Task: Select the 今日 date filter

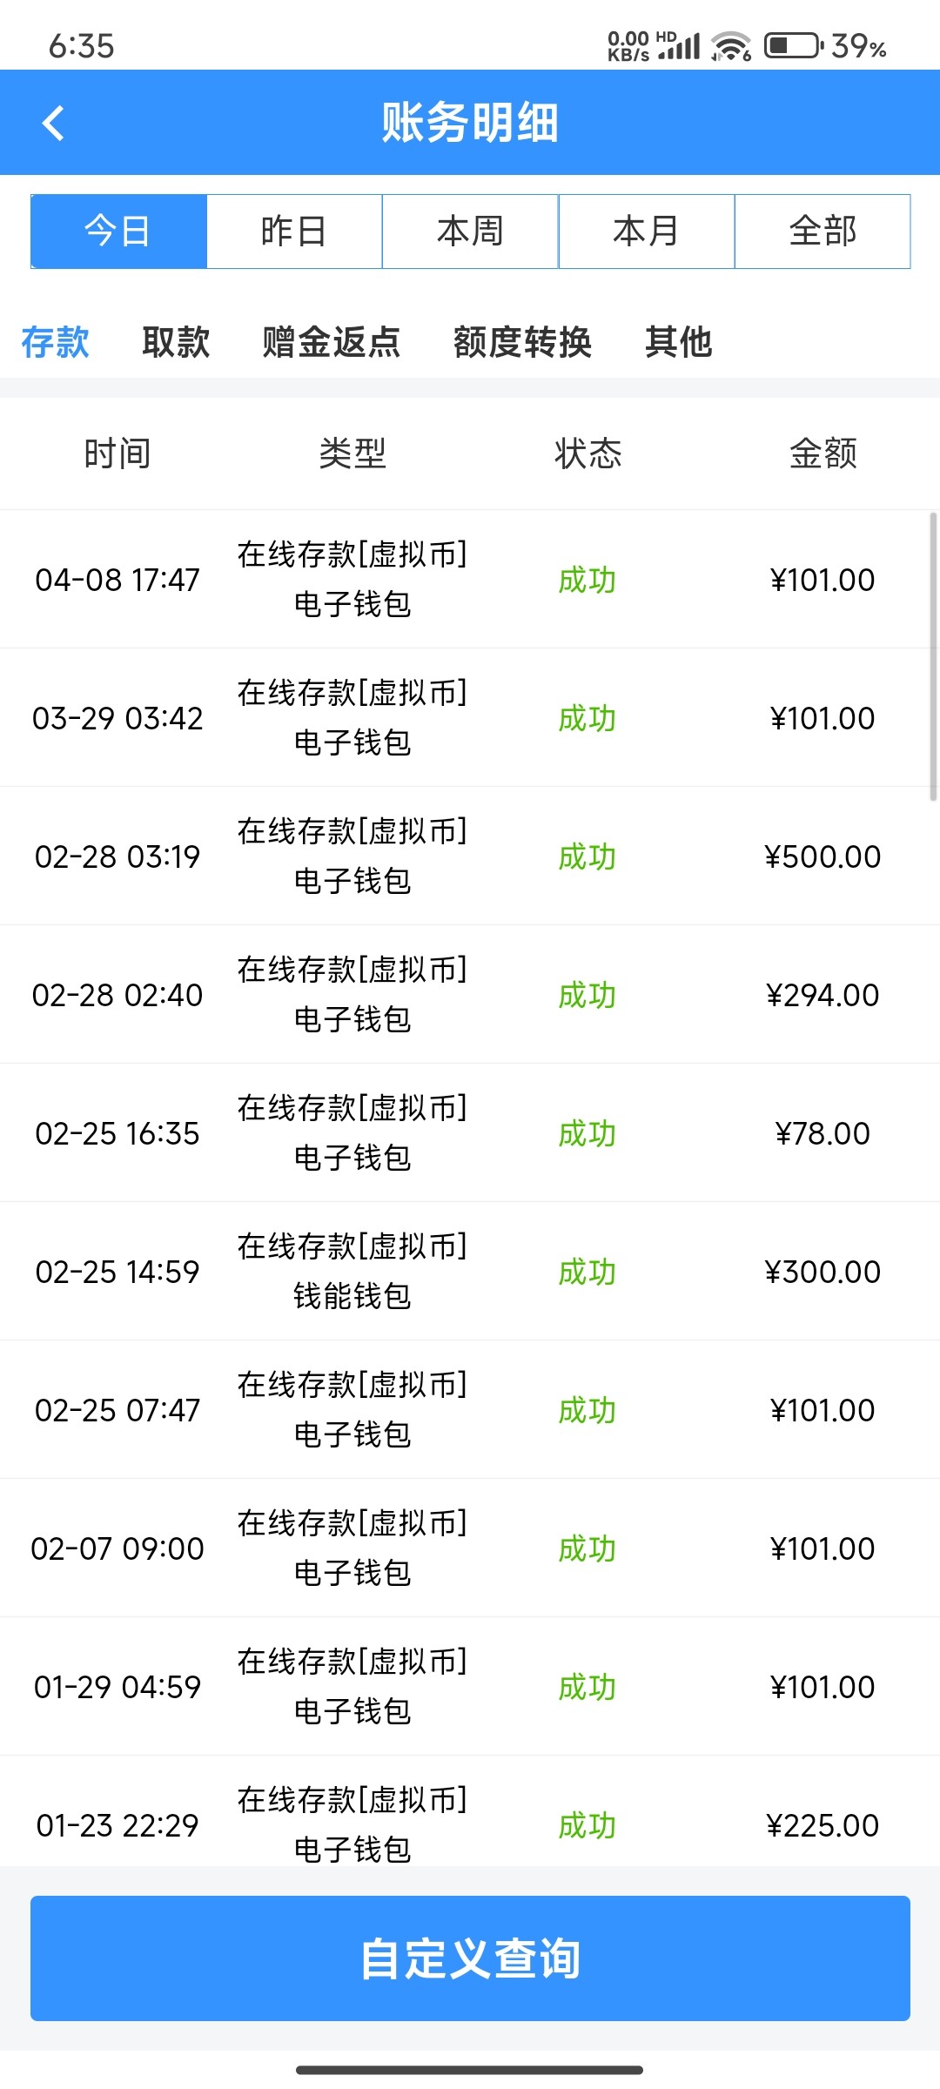Action: click(118, 232)
